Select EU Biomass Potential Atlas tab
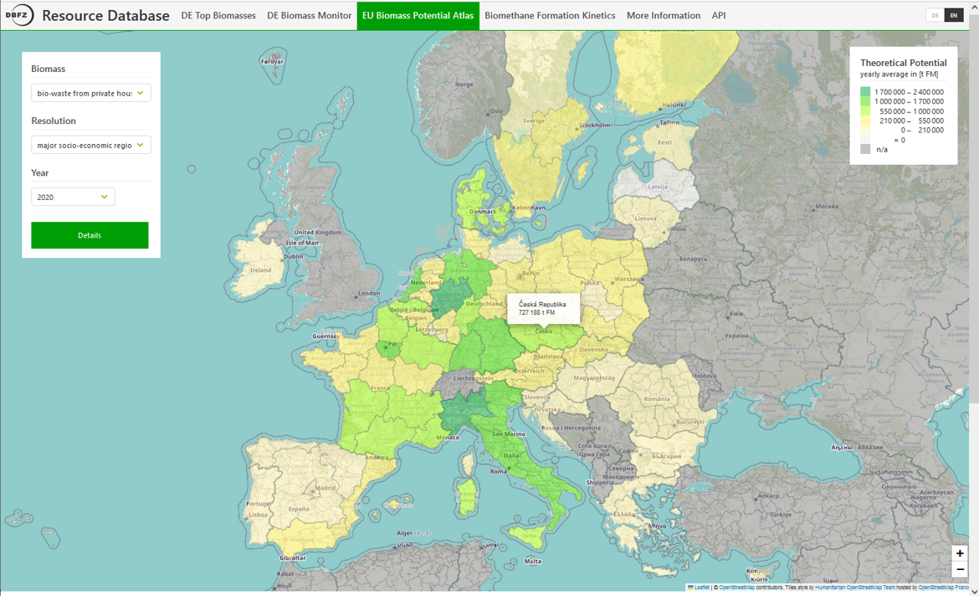Viewport: 979px width, 596px height. [x=418, y=15]
